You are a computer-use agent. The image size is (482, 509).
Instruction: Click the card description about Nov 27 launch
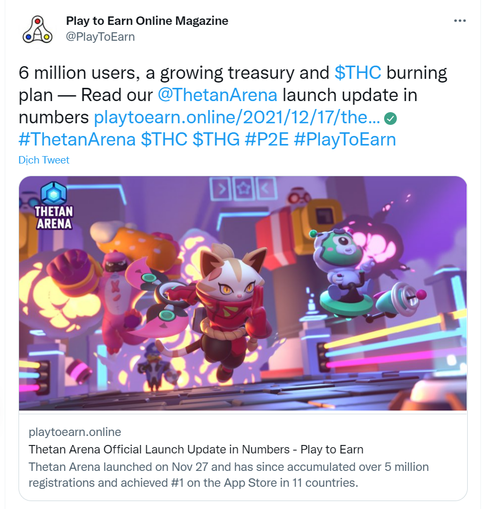tap(229, 475)
